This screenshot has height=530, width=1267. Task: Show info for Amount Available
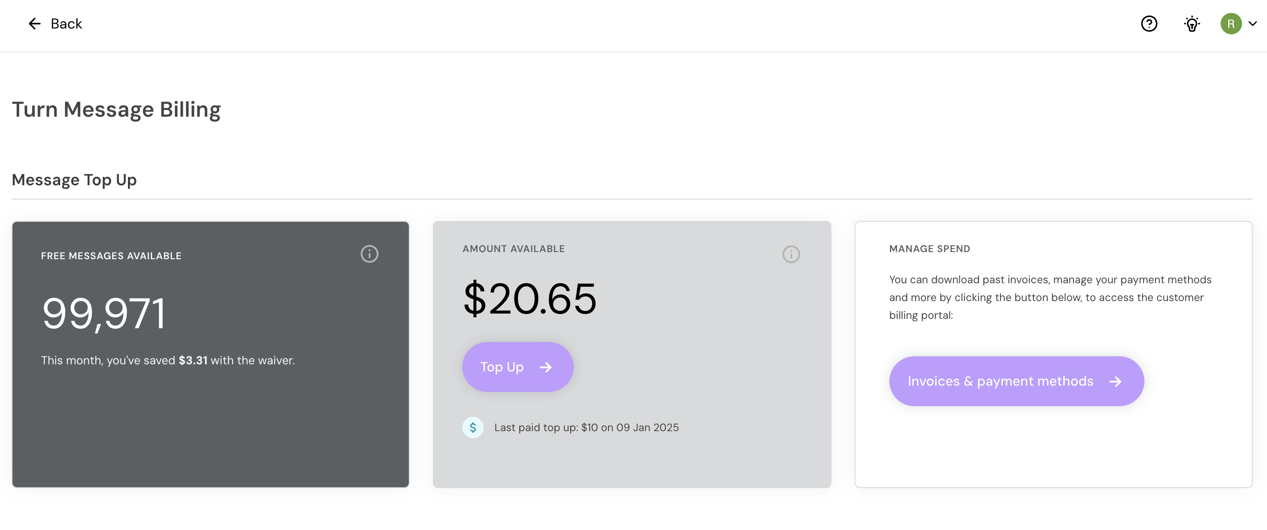click(x=791, y=254)
